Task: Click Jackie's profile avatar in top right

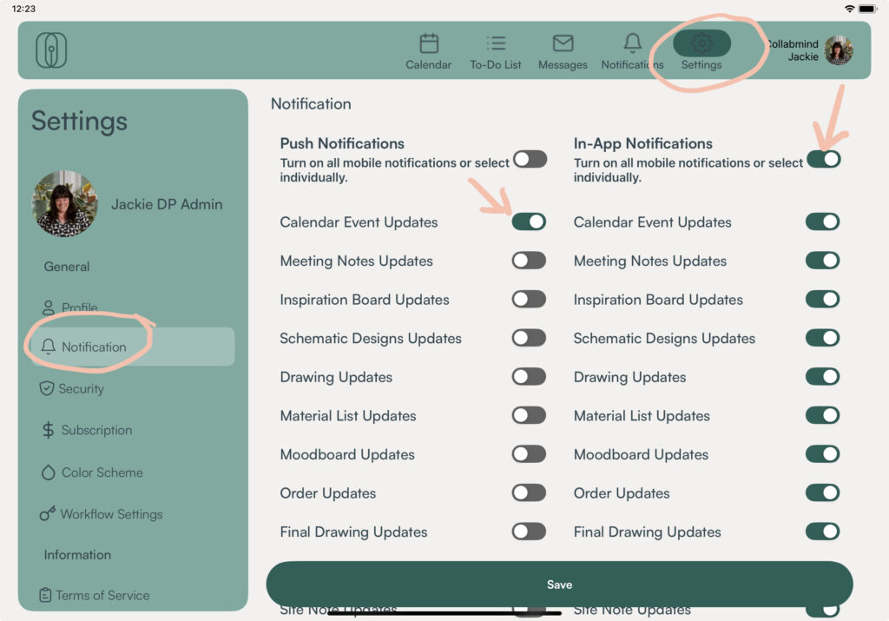Action: 839,50
